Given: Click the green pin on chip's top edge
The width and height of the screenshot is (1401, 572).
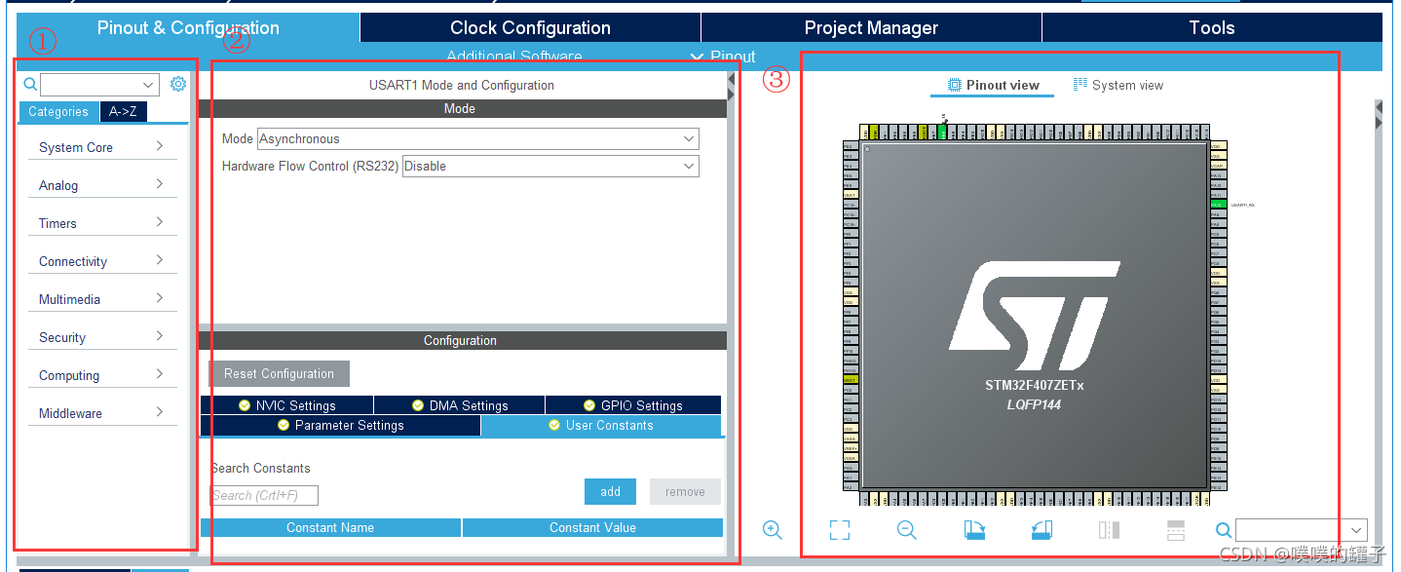Looking at the screenshot, I should (943, 132).
